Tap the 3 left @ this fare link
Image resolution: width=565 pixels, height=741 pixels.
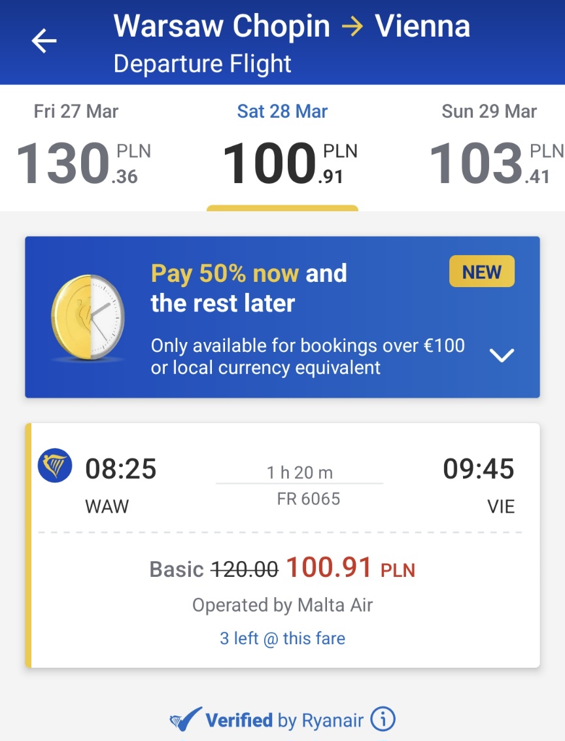tap(282, 638)
